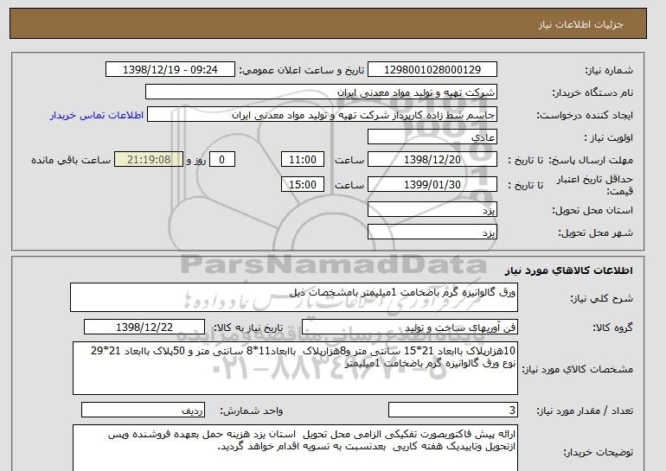This screenshot has height=471, width=666.
Task: Click label تاریخ و ساعت اعلان عمومی
Action: [302, 70]
